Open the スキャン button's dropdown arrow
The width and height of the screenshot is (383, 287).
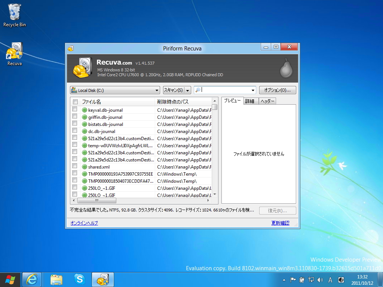point(188,90)
